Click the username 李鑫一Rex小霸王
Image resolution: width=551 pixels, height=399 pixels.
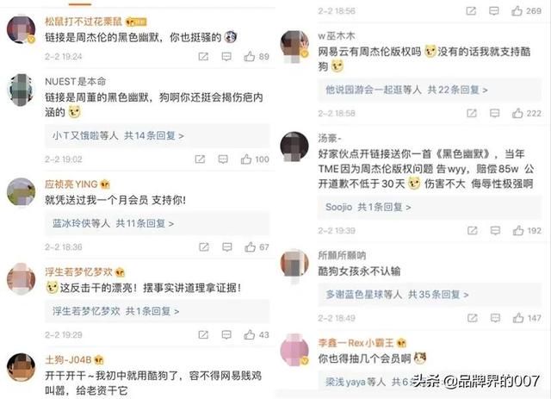[356, 342]
